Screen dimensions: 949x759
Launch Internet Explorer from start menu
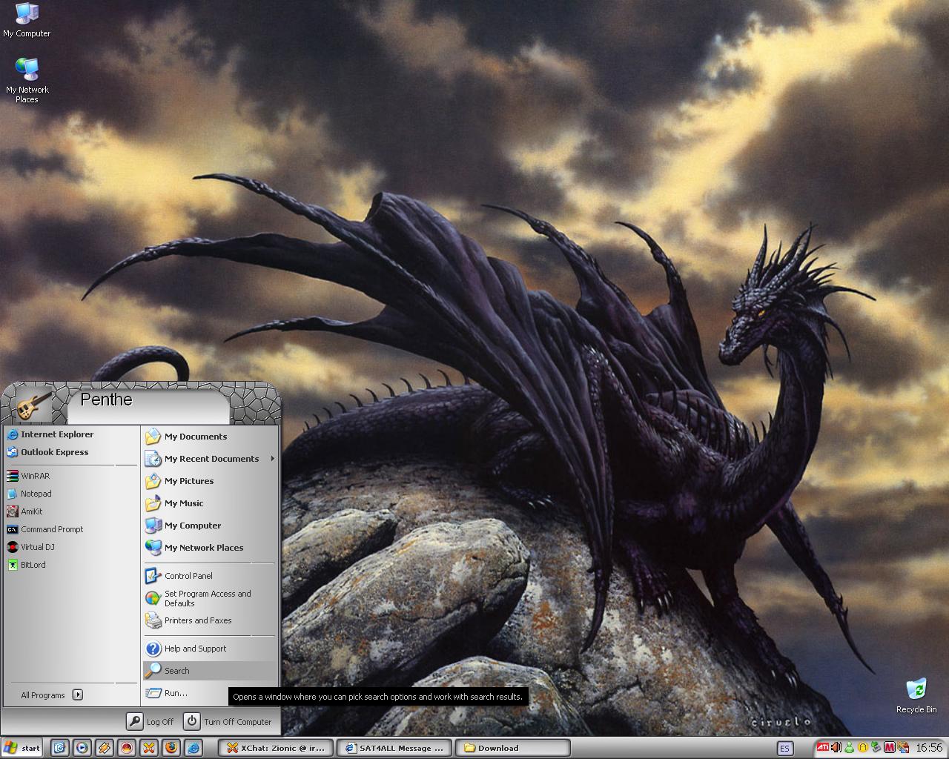[x=71, y=434]
